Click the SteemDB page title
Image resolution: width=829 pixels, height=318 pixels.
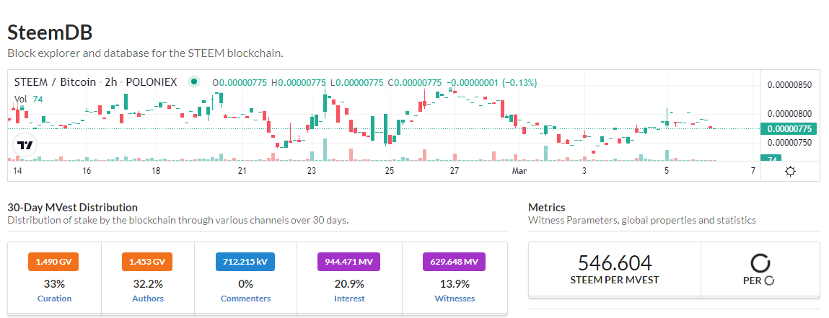[x=50, y=32]
